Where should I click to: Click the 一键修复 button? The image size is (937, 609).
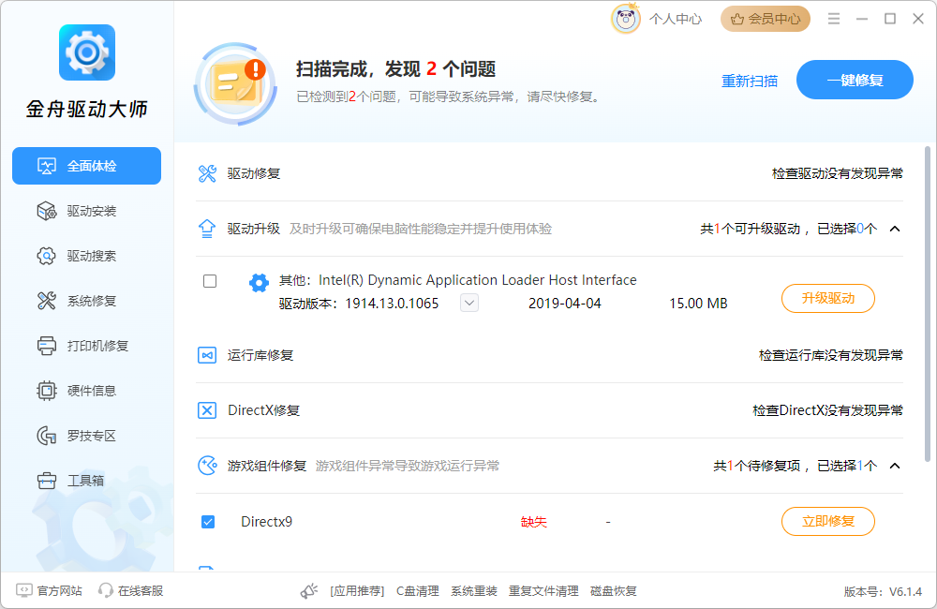pos(854,80)
